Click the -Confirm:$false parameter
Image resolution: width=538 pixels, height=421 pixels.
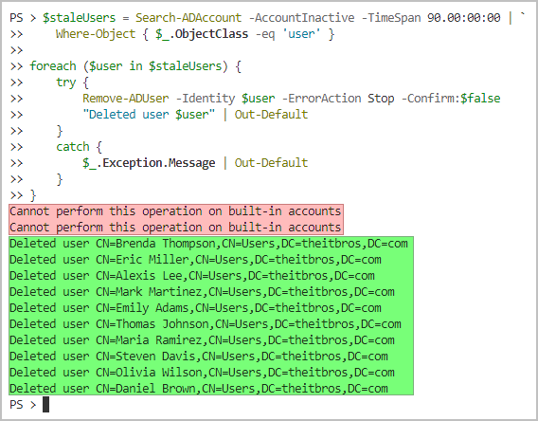pyautogui.click(x=451, y=99)
